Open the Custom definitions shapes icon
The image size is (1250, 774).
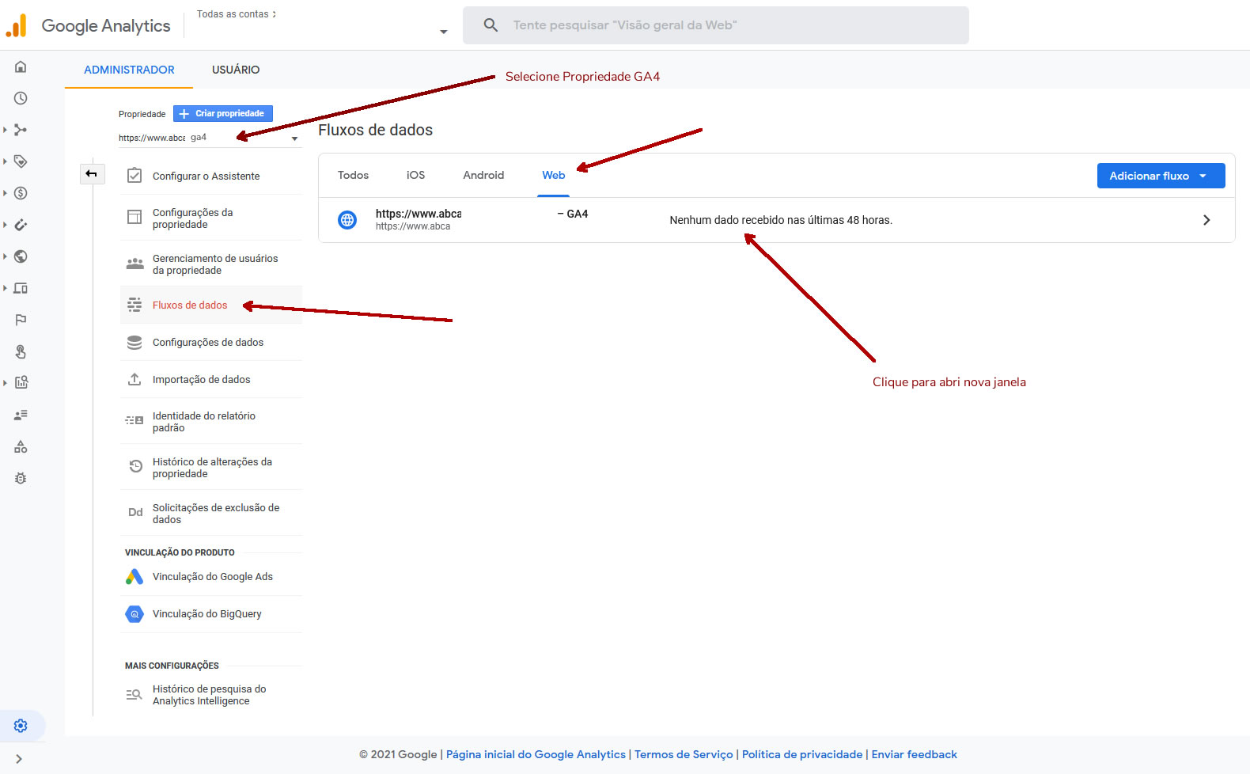21,446
